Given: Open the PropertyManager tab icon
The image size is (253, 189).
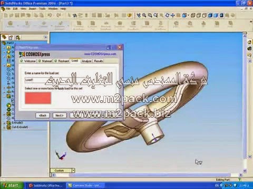Looking at the screenshot, I should [11, 37].
